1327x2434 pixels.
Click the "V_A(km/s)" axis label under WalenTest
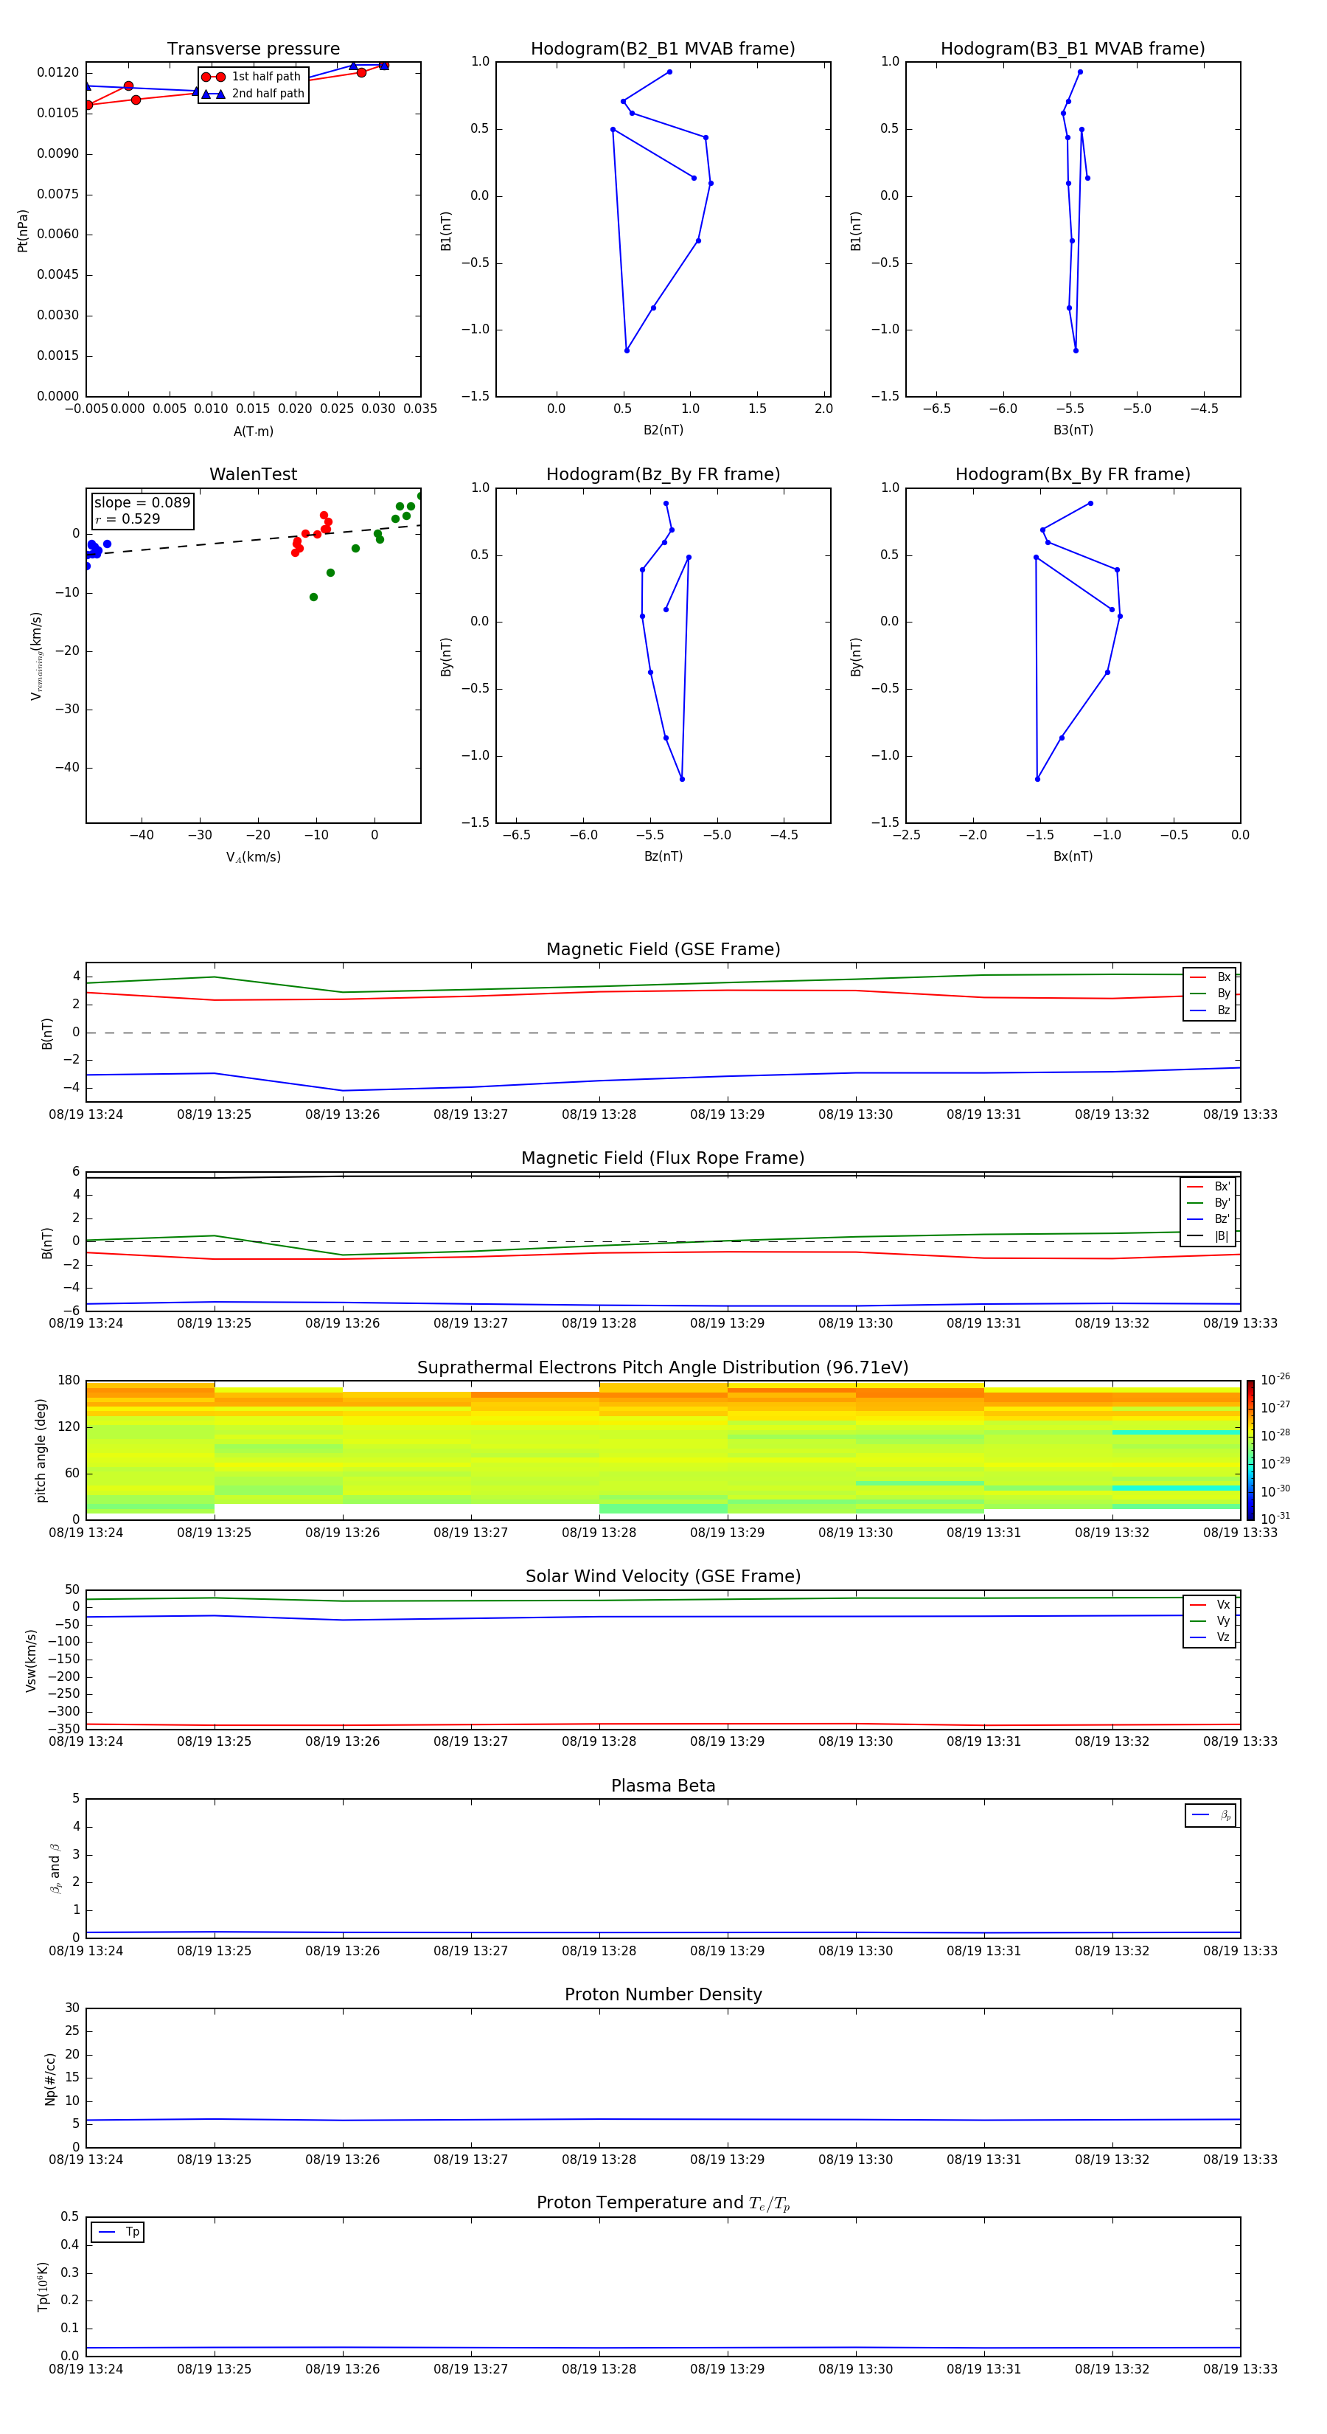(253, 857)
